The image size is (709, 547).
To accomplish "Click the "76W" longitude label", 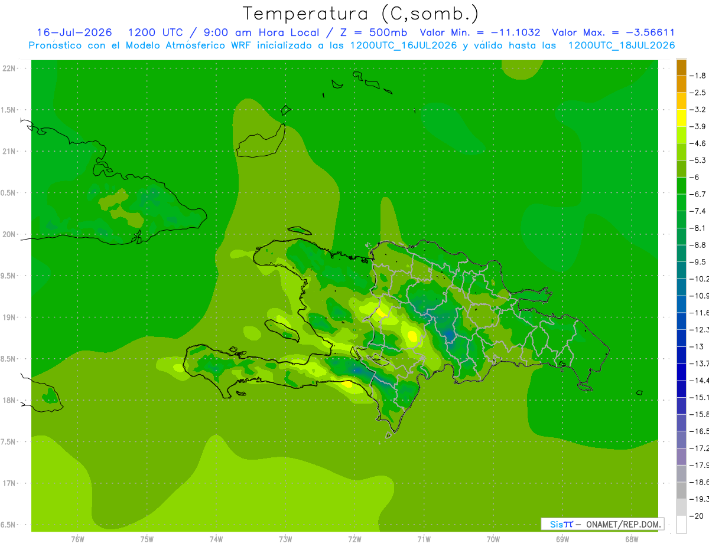I will [77, 539].
